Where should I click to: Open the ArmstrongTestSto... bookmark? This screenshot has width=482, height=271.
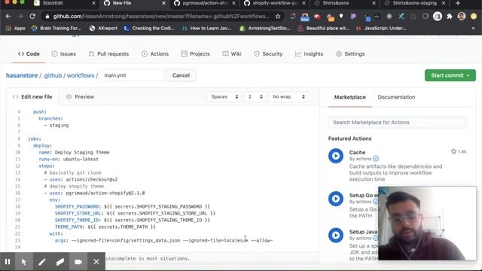[265, 29]
